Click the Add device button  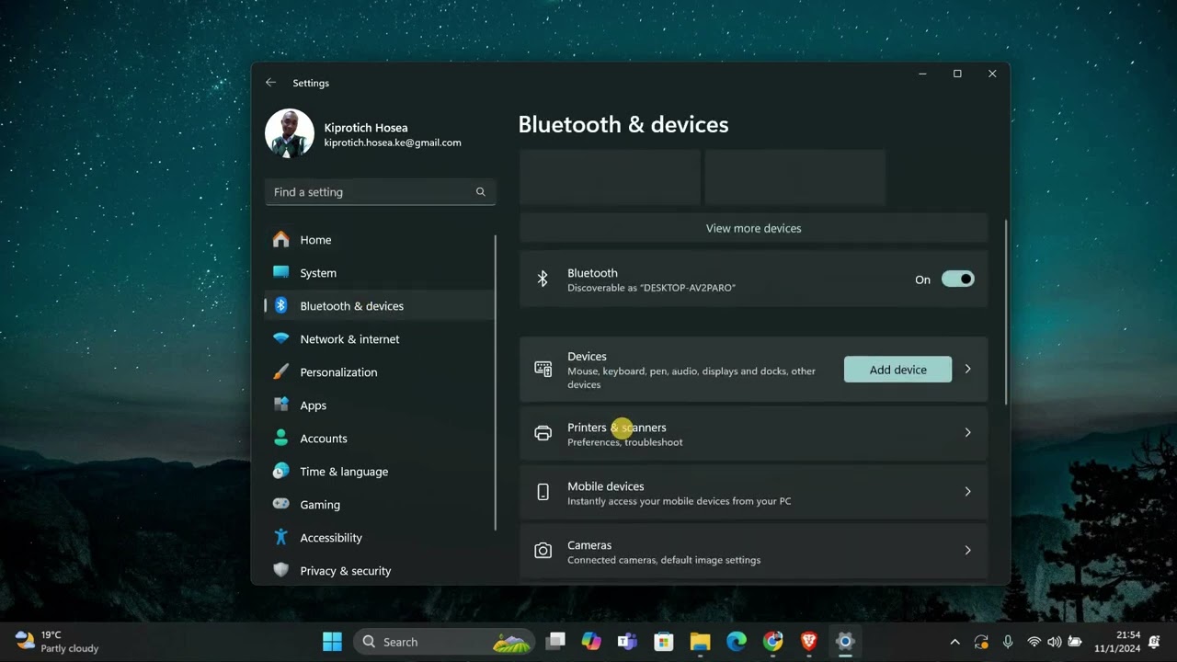897,370
